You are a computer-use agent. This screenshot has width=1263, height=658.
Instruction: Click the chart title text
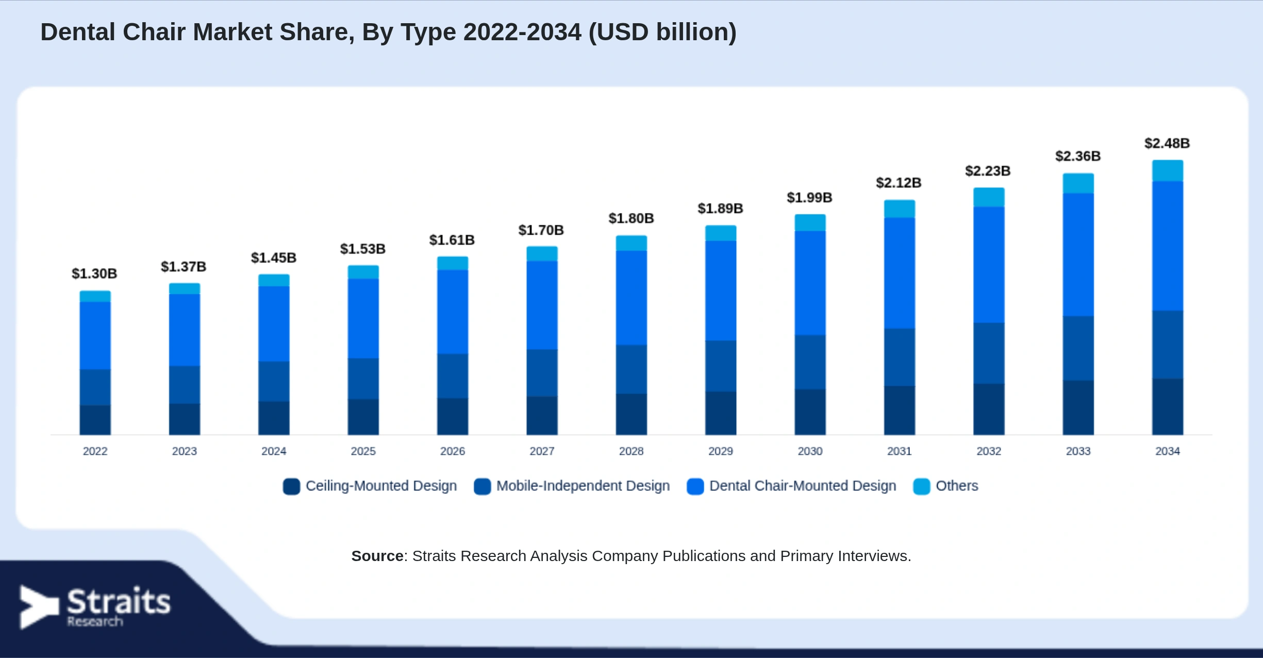click(x=389, y=32)
